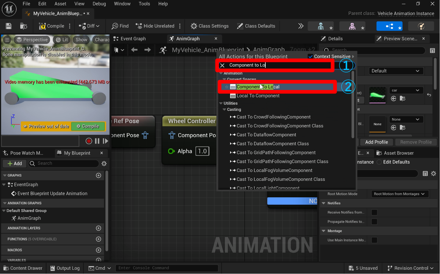Image resolution: width=440 pixels, height=274 pixels.
Task: Toggle the Context Sensitive checkbox
Action: tap(310, 57)
